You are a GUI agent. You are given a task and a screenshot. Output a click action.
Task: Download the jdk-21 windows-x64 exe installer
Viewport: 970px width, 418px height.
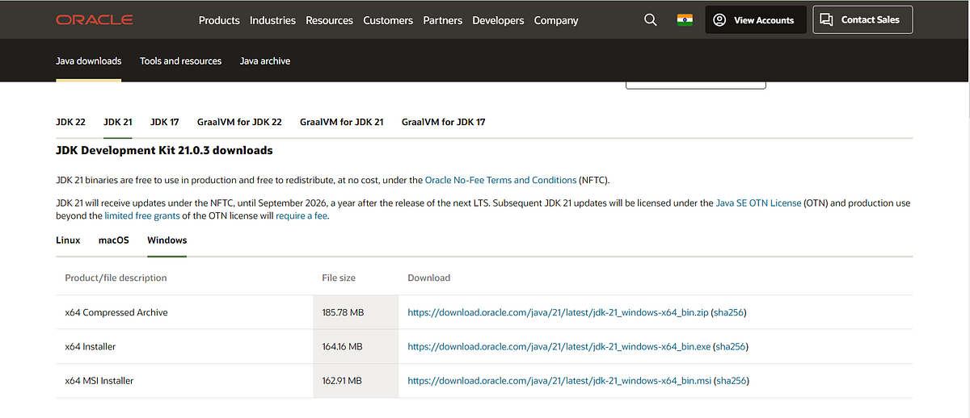click(x=559, y=347)
